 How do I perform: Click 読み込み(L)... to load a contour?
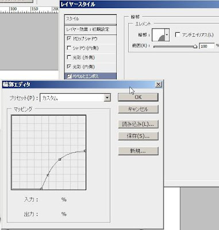(138, 124)
